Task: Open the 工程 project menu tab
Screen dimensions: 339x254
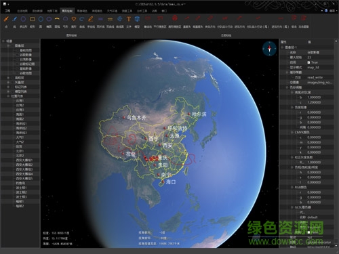Action: 7,11
